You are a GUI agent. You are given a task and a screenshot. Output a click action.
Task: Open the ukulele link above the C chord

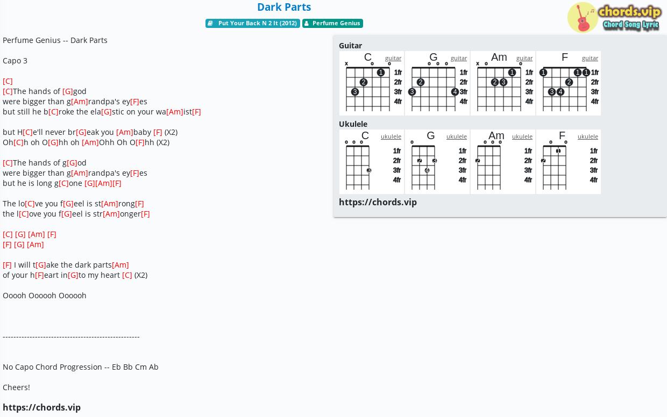click(x=391, y=136)
